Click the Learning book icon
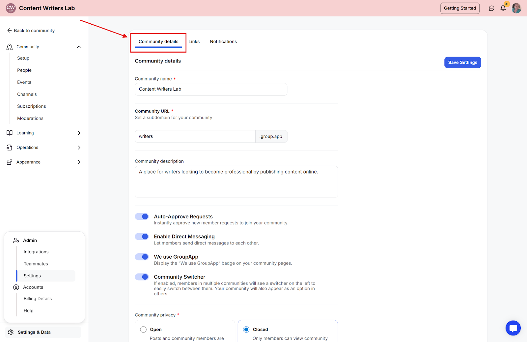Viewport: 527px width, 342px height. point(10,133)
